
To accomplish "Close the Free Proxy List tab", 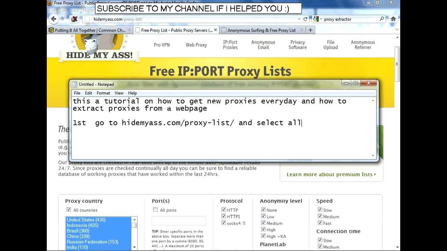I will (215, 30).
